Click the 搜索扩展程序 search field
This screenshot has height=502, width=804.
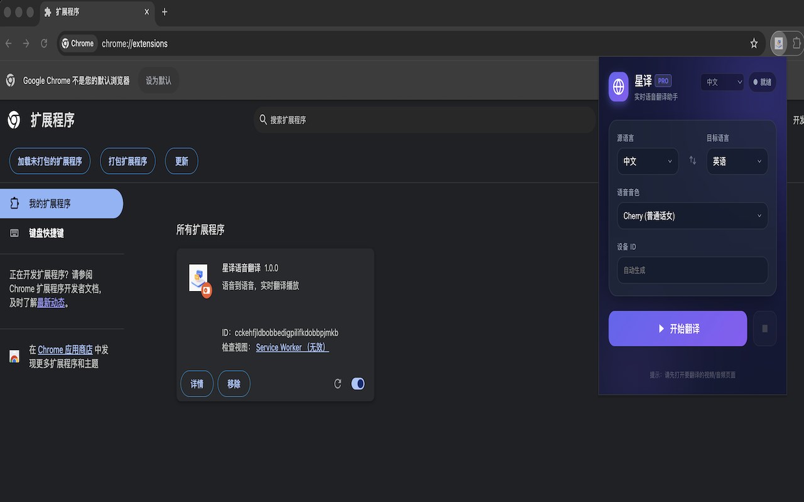click(425, 119)
